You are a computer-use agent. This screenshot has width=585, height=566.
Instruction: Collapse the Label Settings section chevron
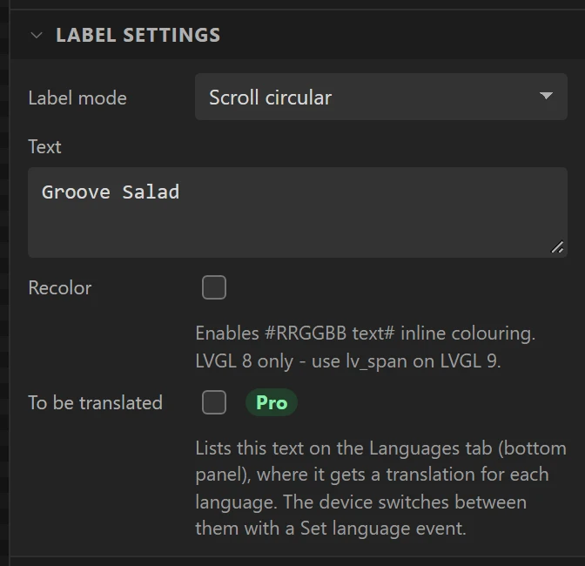37,36
